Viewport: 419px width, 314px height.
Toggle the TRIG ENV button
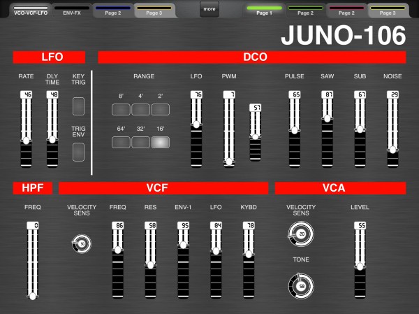78,152
